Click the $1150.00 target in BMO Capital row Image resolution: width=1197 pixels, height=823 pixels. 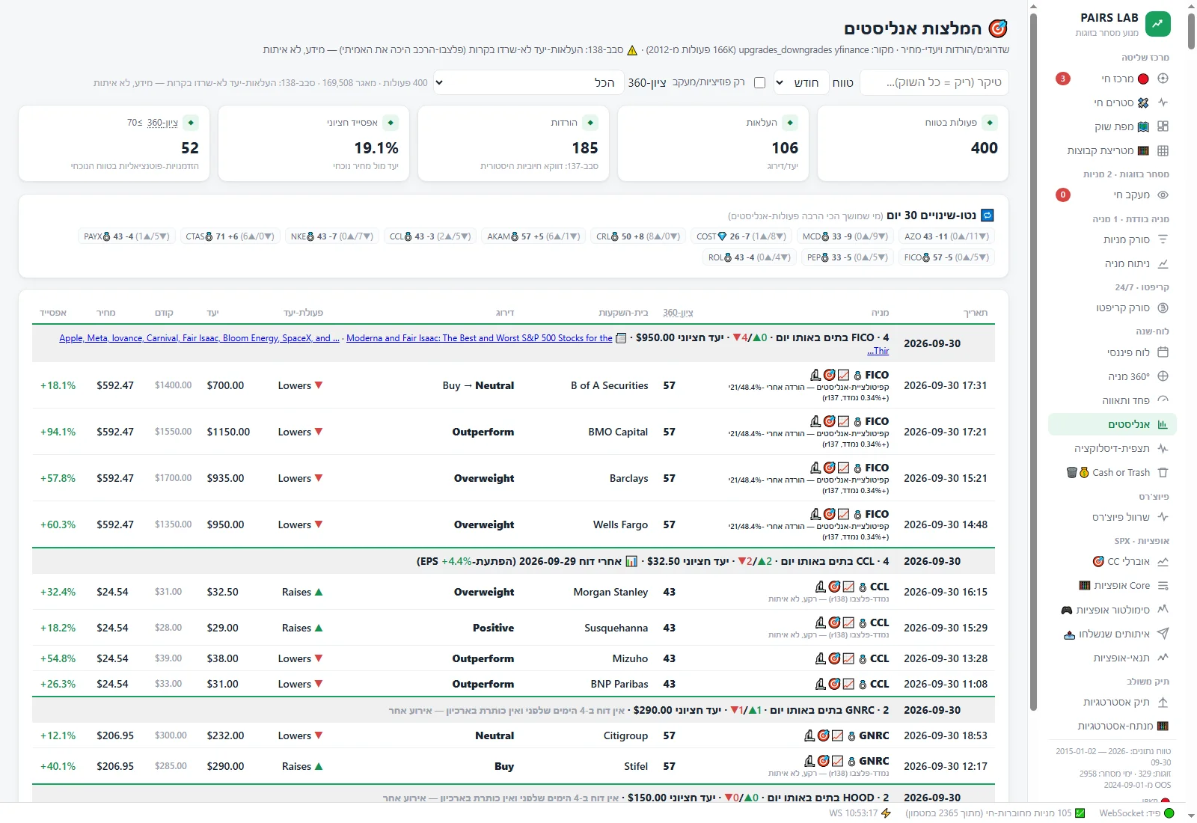click(x=228, y=432)
